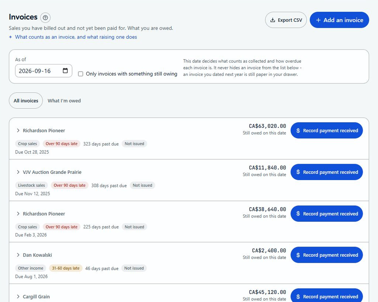Click the Due Oct 28, 2025 date
This screenshot has width=378, height=302.
32,152
